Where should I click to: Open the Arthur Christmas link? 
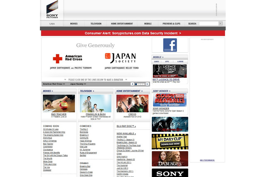pyautogui.click(x=50, y=141)
